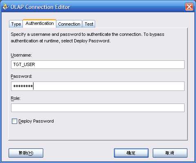Close the OLAP Connection Editor dialog
The image size is (196, 163).
189,7
